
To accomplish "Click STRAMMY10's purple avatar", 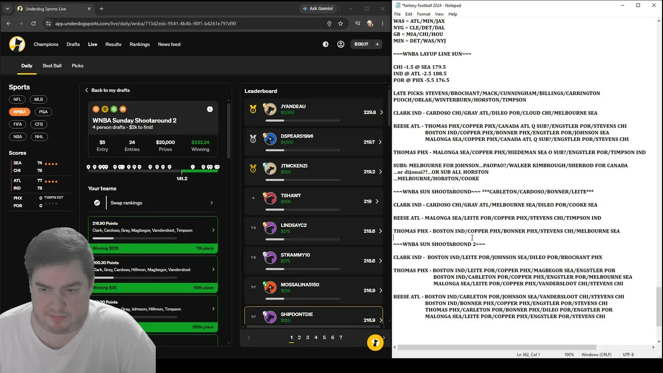I will pyautogui.click(x=270, y=257).
